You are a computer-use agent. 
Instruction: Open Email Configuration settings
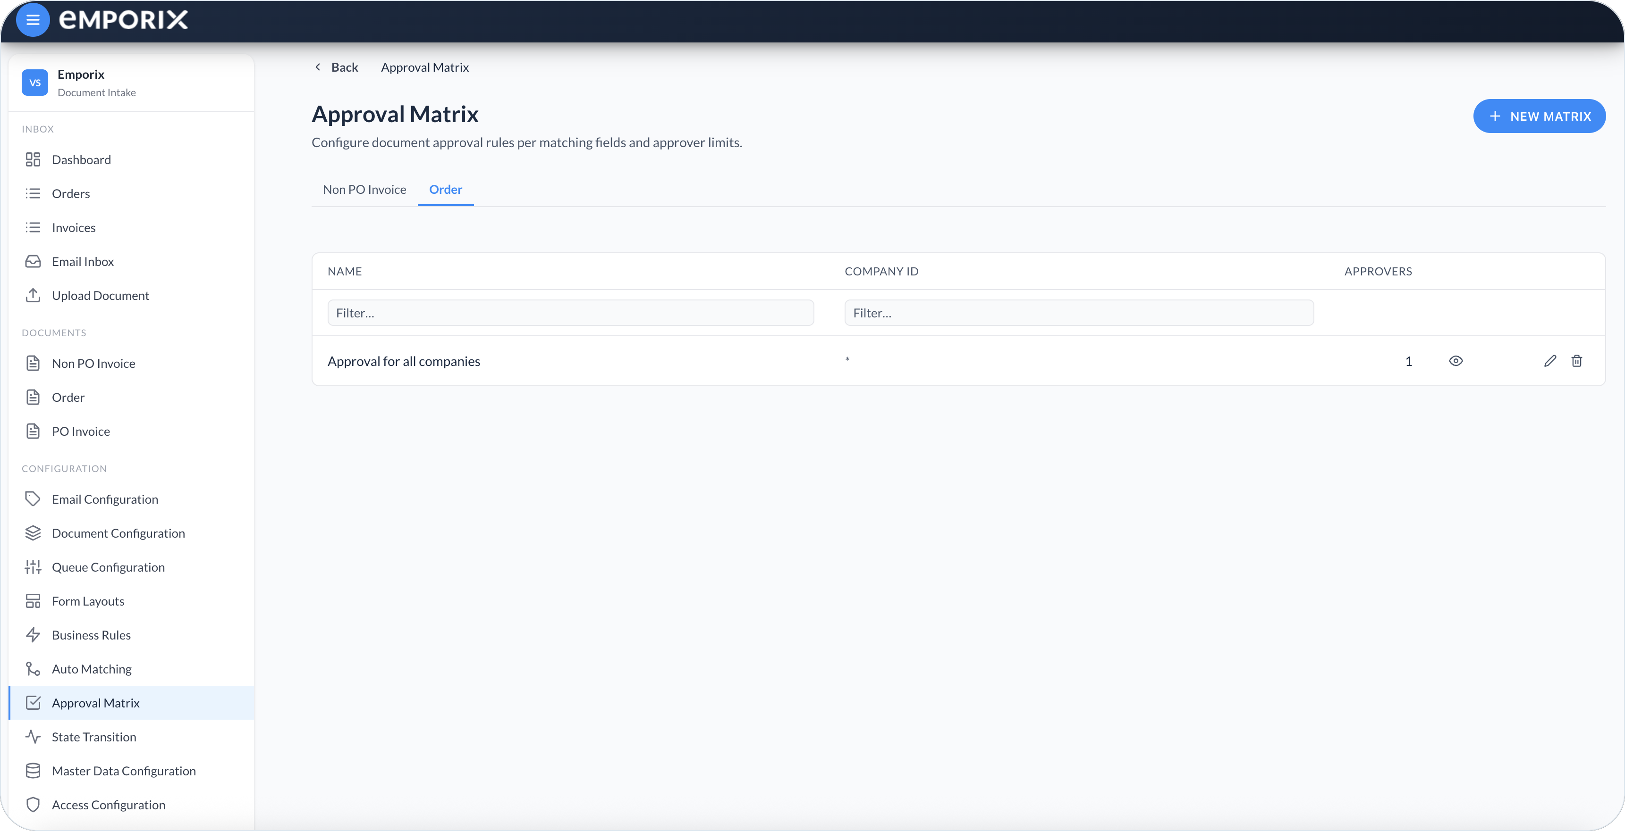(131, 499)
